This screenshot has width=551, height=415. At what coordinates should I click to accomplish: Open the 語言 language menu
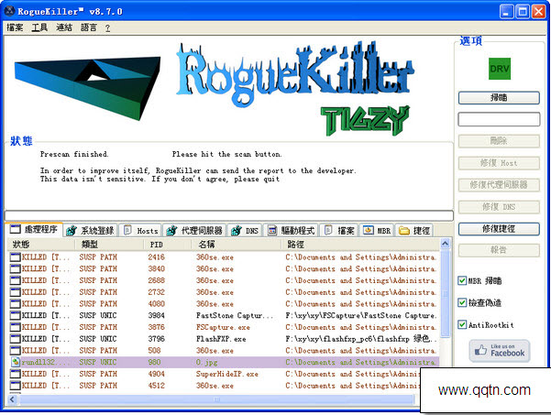pyautogui.click(x=89, y=27)
